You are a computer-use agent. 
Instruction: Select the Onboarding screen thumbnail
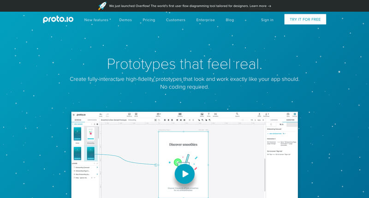[90, 133]
